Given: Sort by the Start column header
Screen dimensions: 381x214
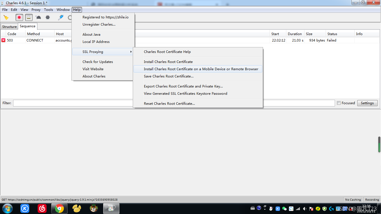Looking at the screenshot, I should (278, 34).
